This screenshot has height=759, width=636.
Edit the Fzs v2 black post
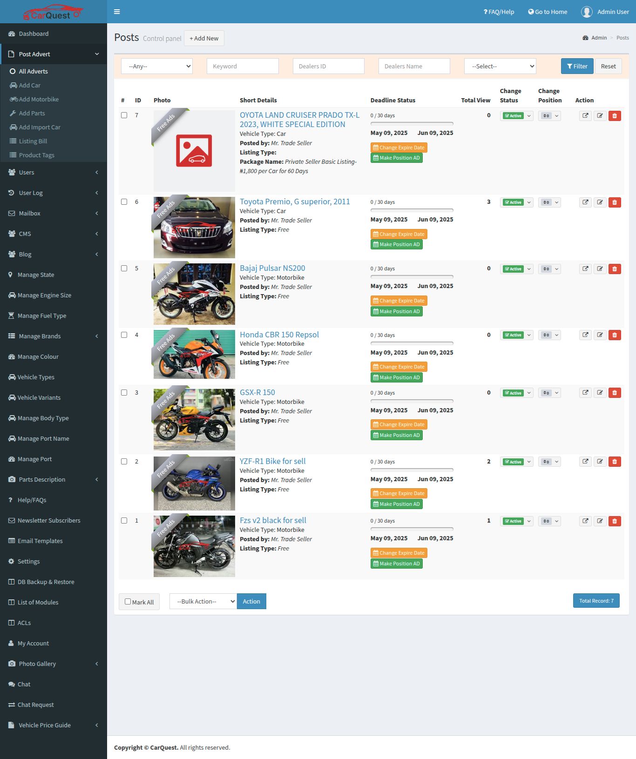600,521
